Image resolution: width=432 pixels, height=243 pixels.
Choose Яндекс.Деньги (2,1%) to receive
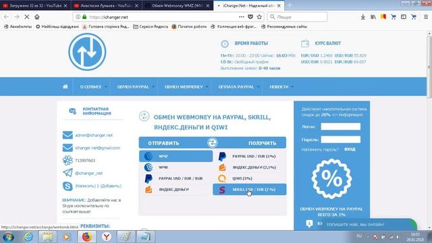(249, 167)
